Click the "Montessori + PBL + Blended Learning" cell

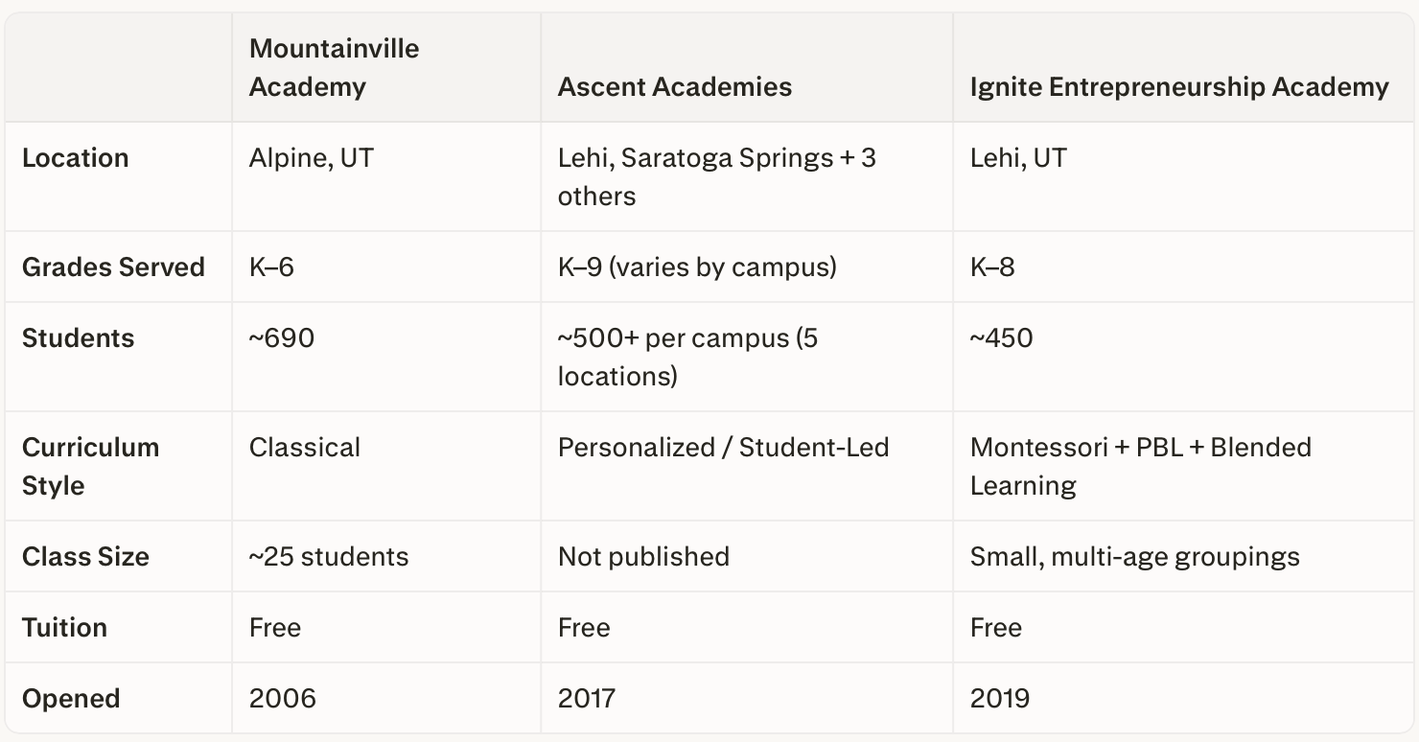point(1140,466)
